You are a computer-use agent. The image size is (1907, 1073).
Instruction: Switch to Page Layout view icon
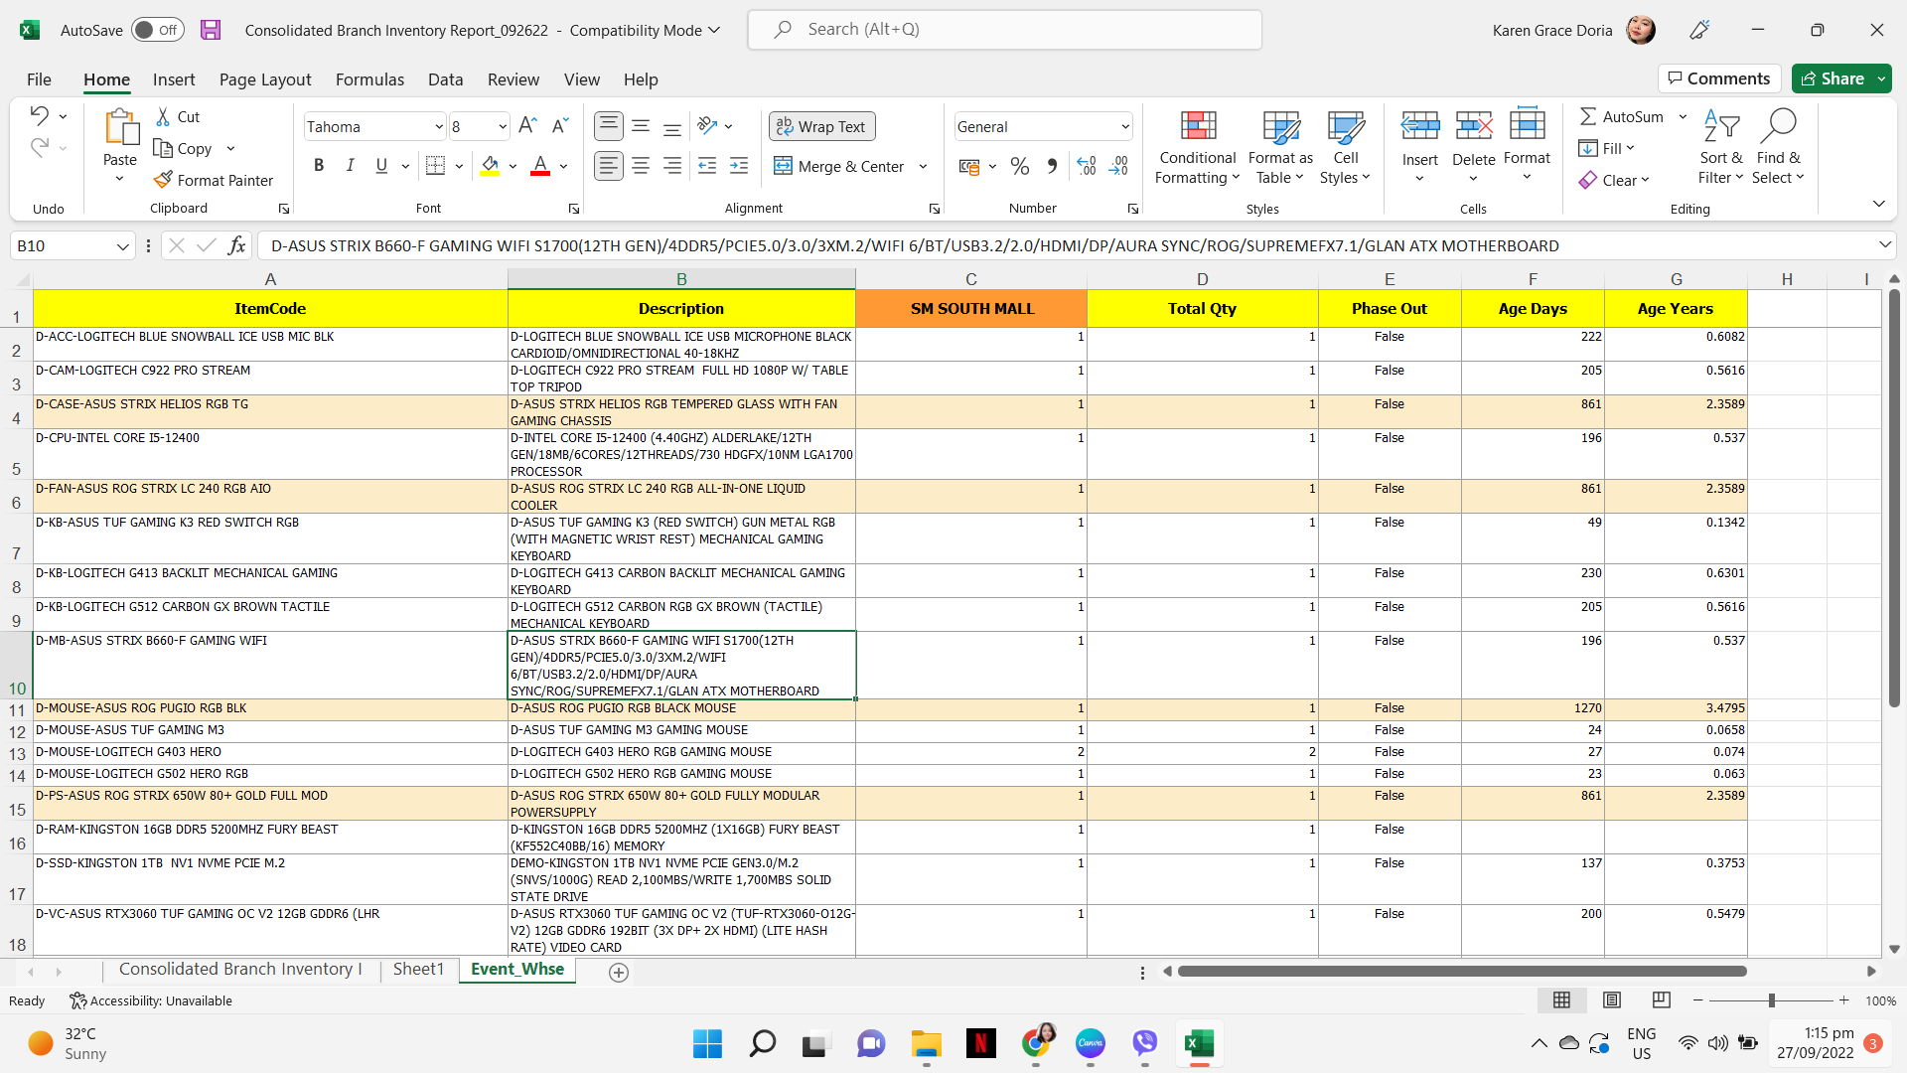point(1612,999)
